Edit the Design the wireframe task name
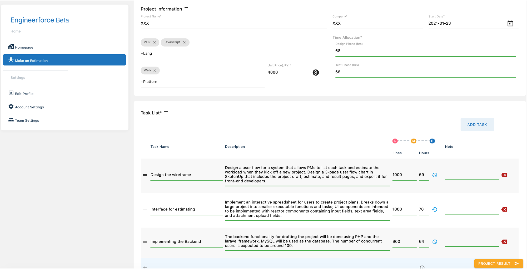 point(186,175)
